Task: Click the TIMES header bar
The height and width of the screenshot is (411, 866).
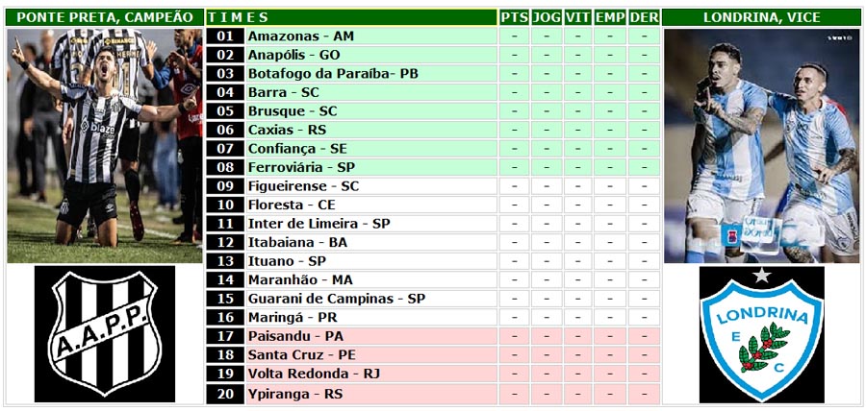Action: click(x=350, y=17)
